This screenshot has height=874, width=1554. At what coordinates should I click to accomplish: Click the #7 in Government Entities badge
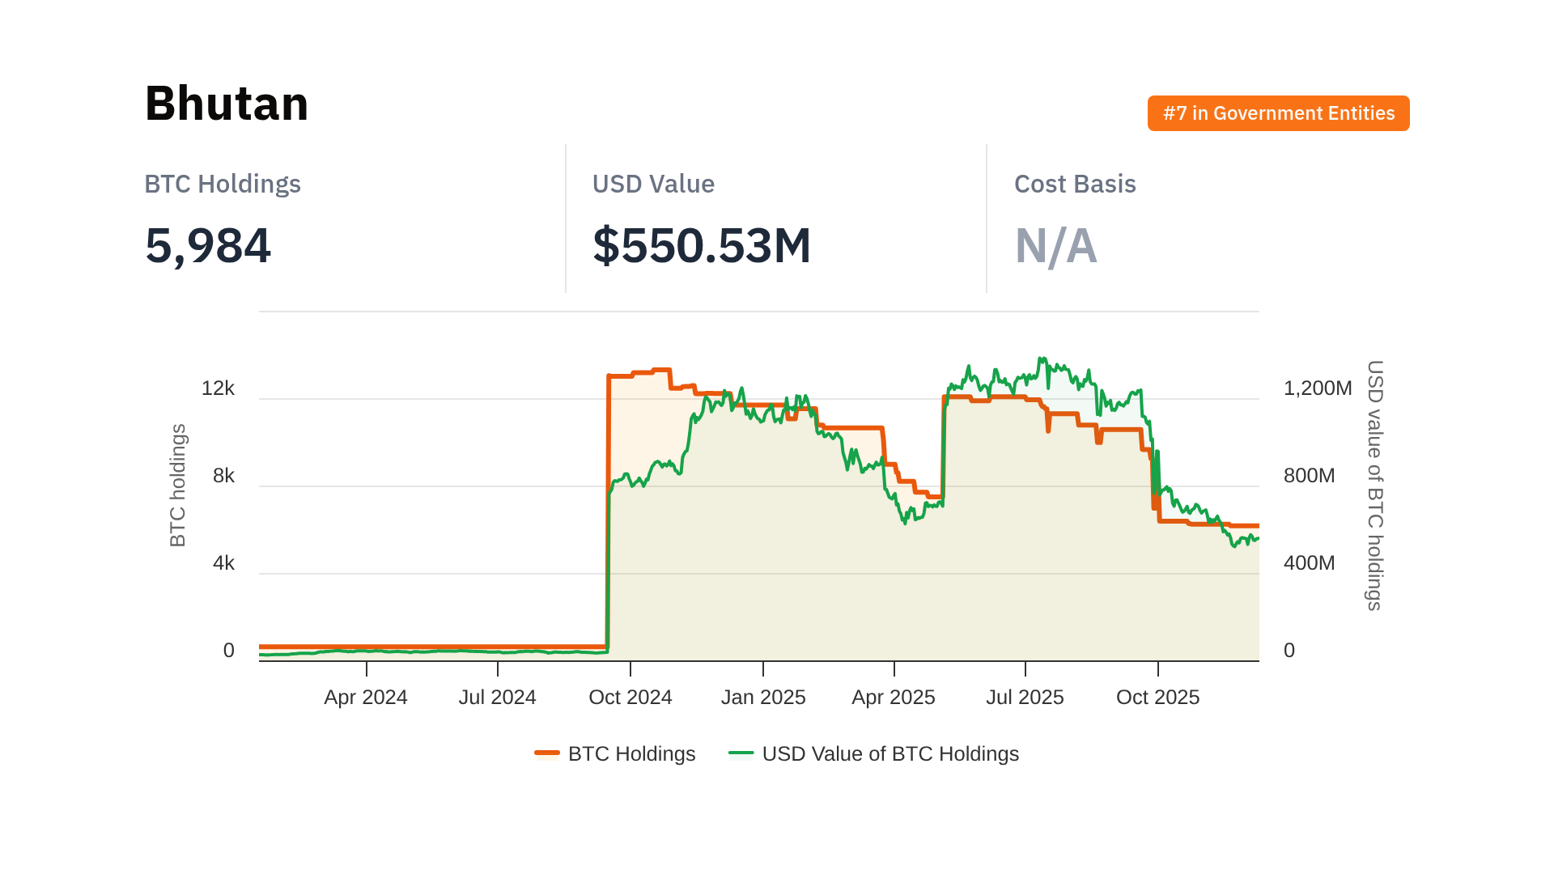pyautogui.click(x=1278, y=113)
